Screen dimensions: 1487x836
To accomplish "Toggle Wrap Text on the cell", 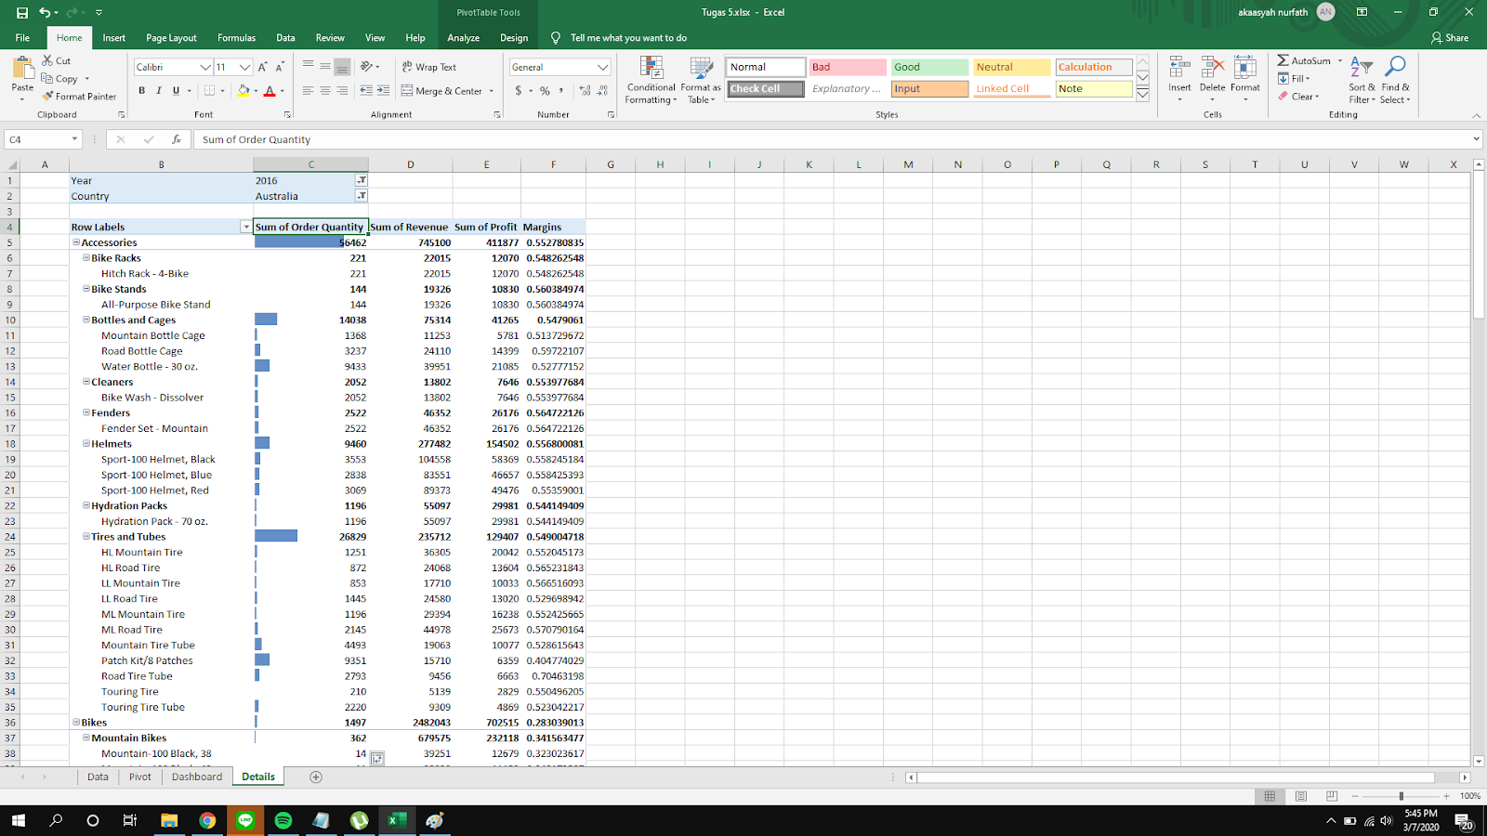I will (x=429, y=67).
